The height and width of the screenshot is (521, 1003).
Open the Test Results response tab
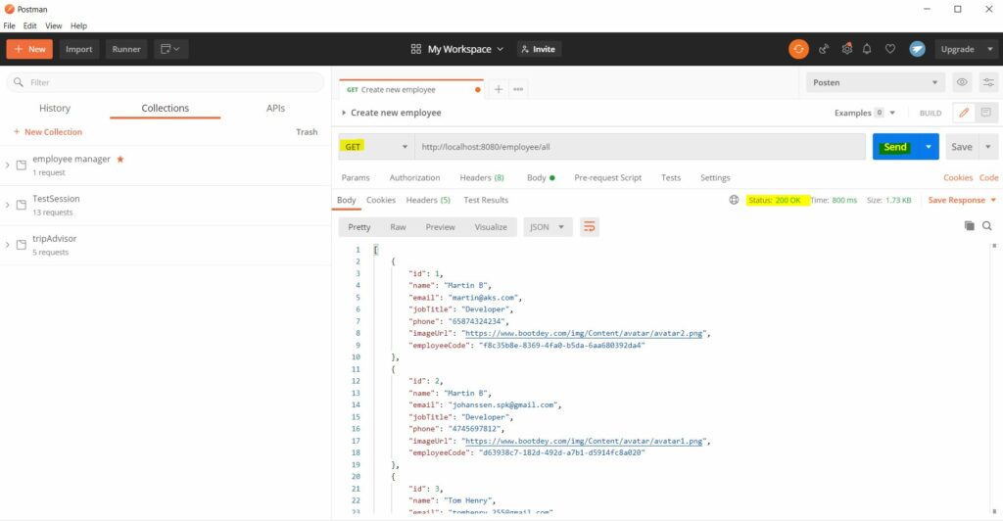pyautogui.click(x=486, y=200)
